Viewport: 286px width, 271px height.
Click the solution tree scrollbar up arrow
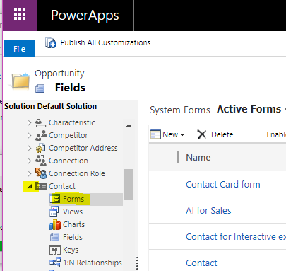coord(129,125)
